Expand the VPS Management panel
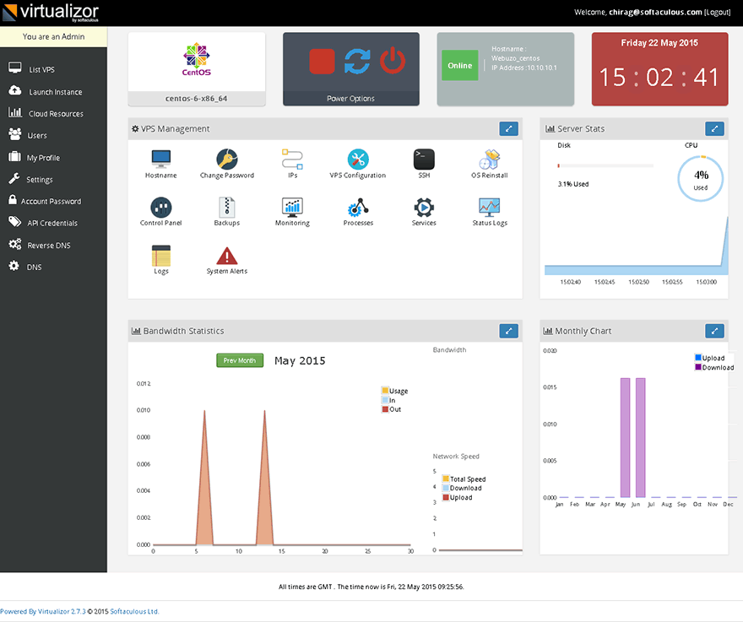Screen dimensions: 743x622 click(508, 128)
